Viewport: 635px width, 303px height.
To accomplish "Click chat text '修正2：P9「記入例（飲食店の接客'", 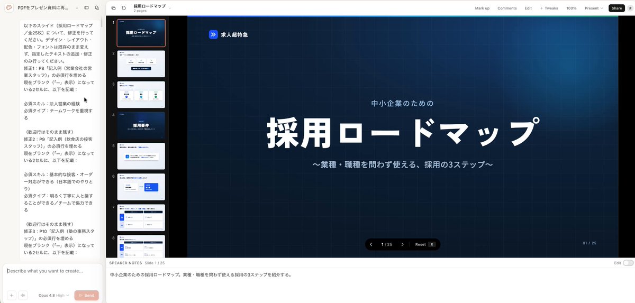I will point(58,139).
